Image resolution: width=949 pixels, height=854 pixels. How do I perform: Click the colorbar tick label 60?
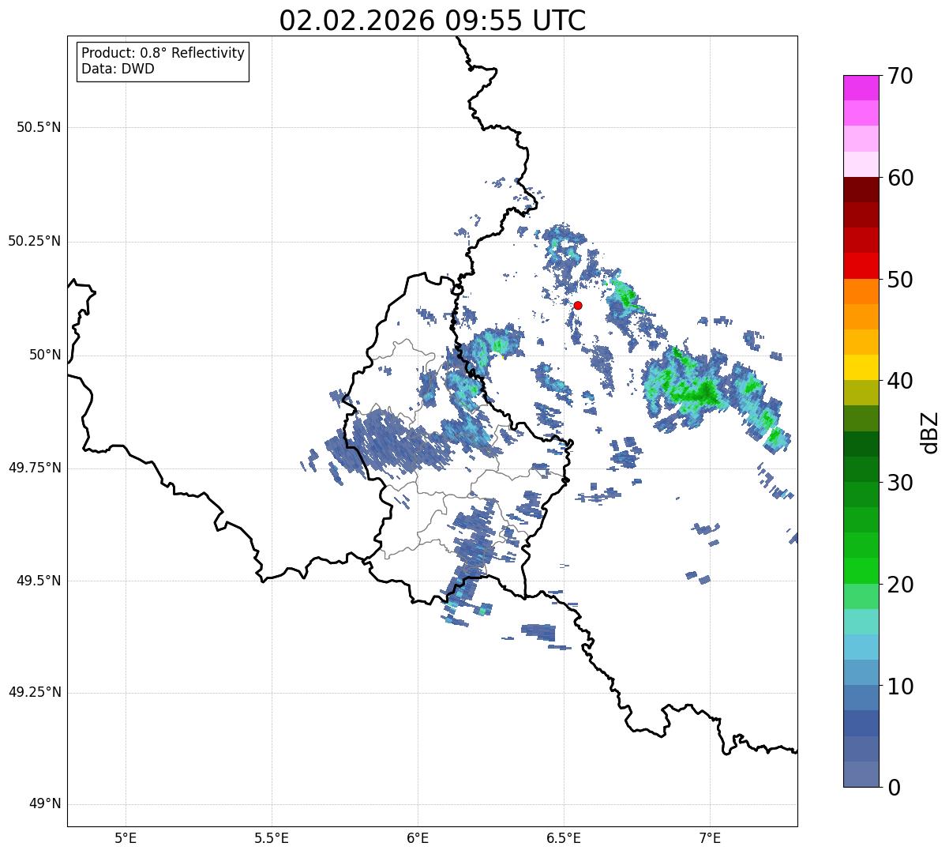[900, 178]
